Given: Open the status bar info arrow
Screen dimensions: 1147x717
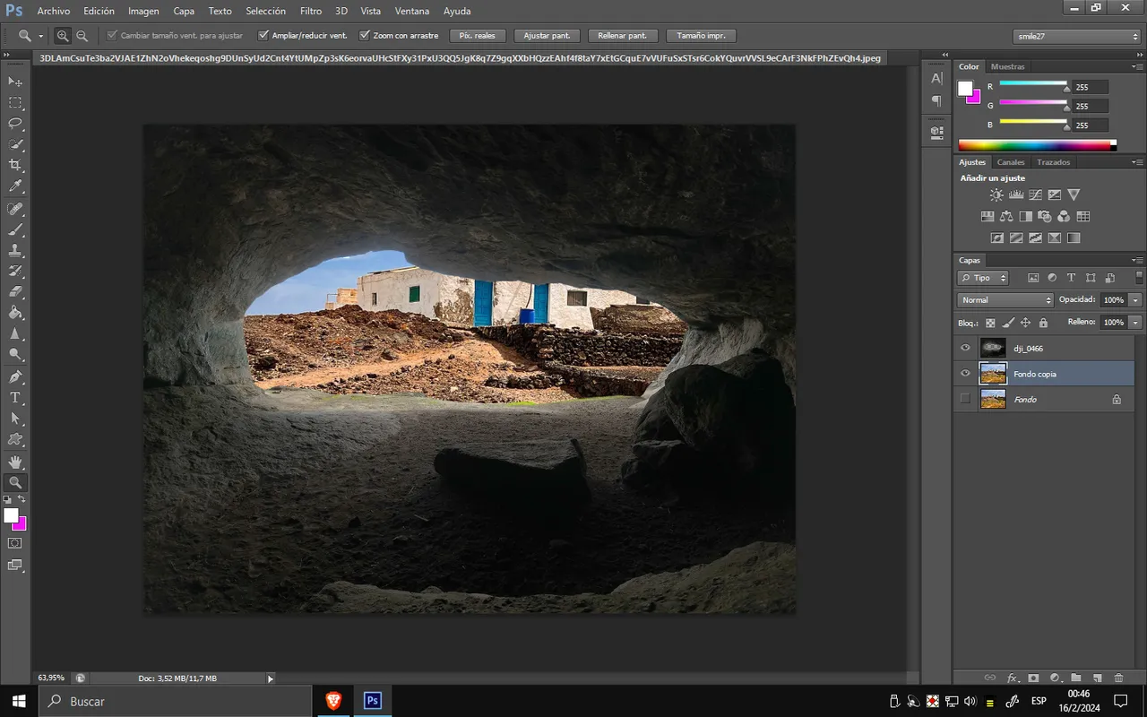Looking at the screenshot, I should point(271,678).
